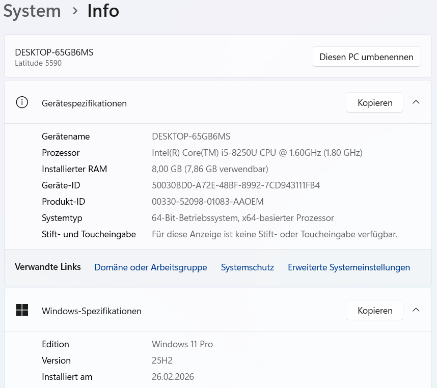Click the Installierter RAM label

click(74, 169)
